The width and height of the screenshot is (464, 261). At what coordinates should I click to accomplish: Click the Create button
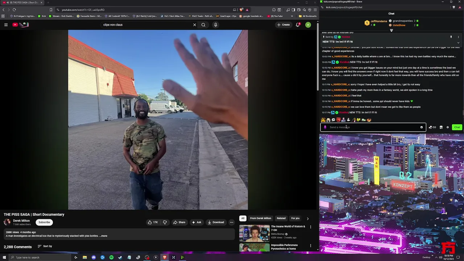pos(283,25)
